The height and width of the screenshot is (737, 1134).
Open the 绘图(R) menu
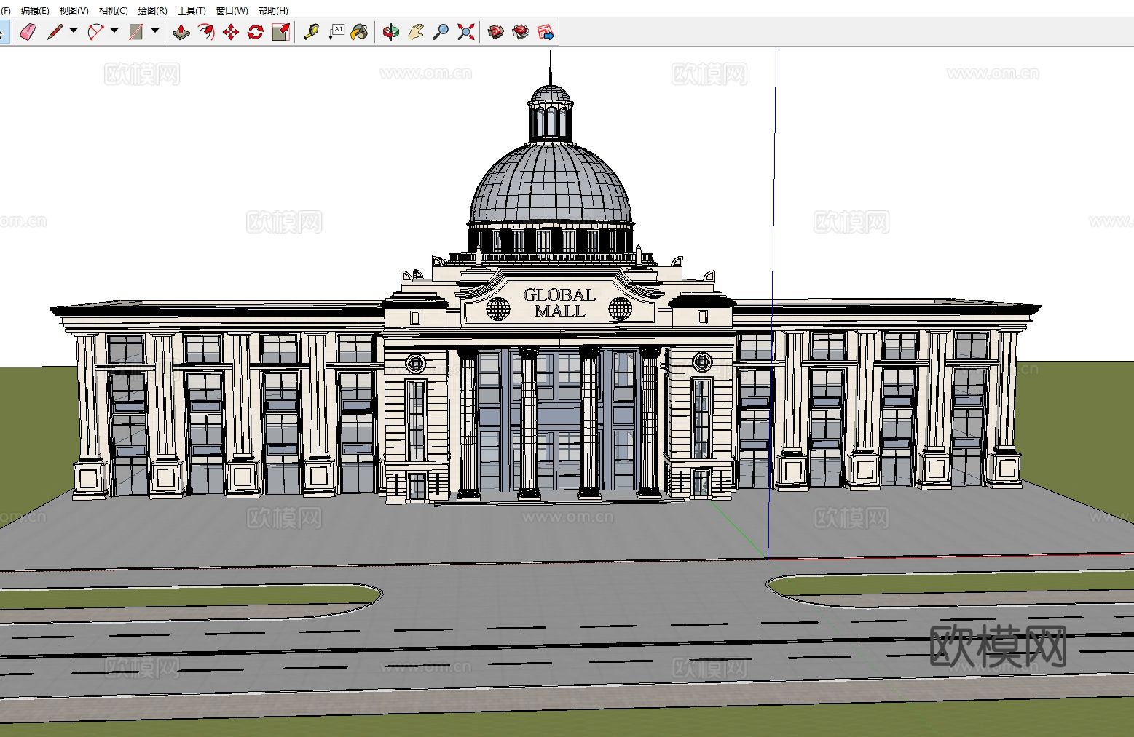tap(152, 10)
